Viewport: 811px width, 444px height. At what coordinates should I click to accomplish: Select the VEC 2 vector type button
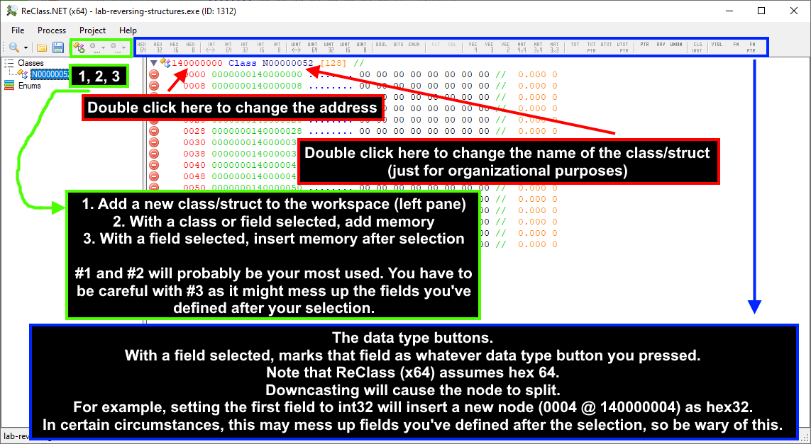tap(505, 47)
